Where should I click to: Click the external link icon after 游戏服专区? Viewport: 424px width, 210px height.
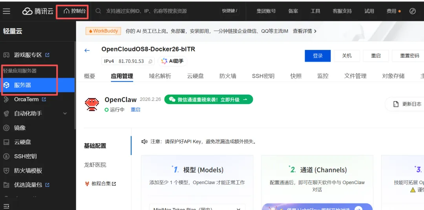pos(48,55)
